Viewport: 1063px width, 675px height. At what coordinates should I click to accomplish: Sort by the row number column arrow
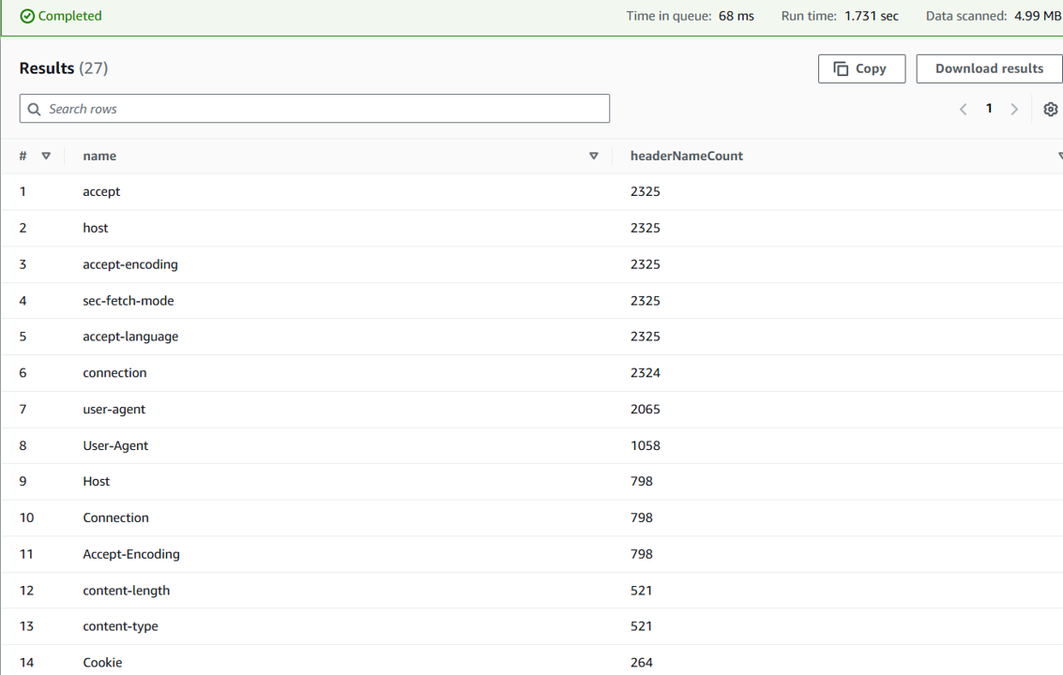(46, 156)
